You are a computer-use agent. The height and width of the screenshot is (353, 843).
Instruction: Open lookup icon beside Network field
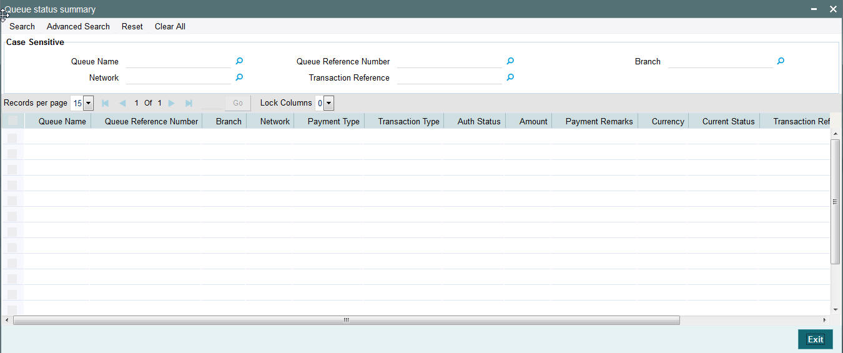[239, 77]
